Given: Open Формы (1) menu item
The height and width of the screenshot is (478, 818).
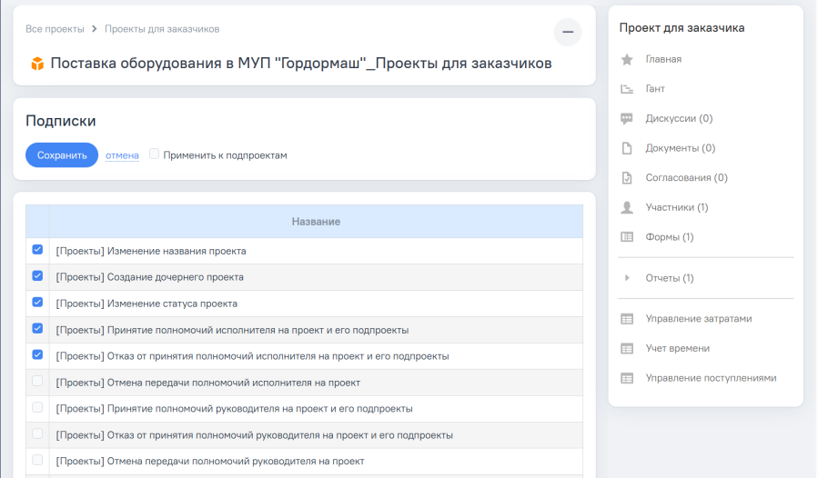Looking at the screenshot, I should tap(670, 237).
